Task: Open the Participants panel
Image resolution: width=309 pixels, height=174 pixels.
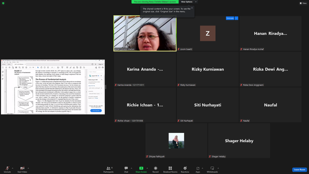Action: (108, 169)
